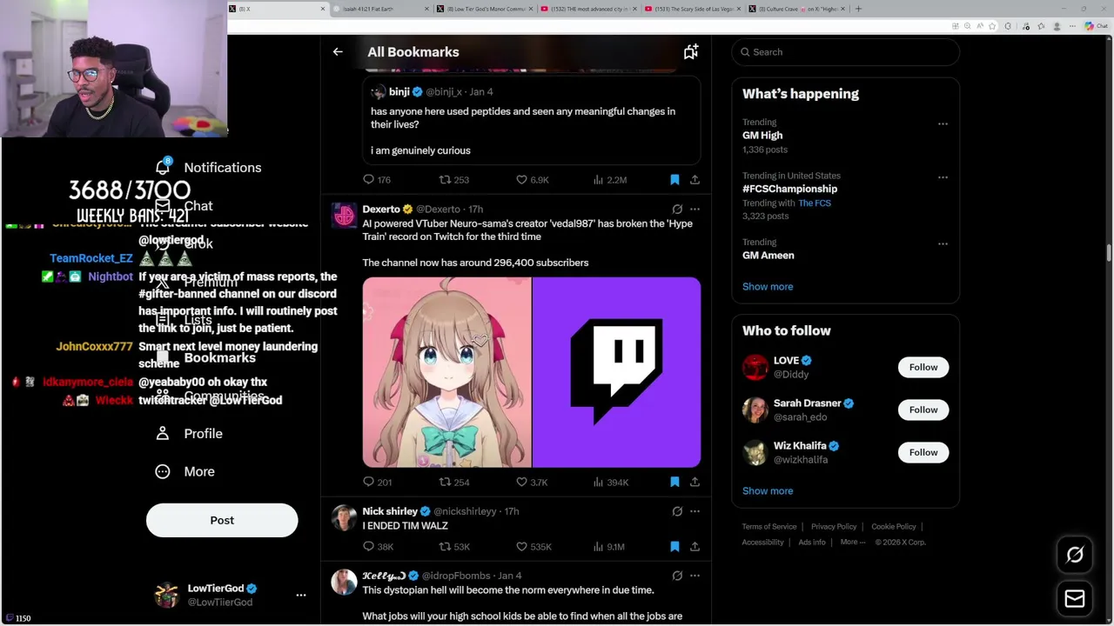This screenshot has width=1114, height=626.
Task: Open Dexerto's profile avatar
Action: point(344,216)
